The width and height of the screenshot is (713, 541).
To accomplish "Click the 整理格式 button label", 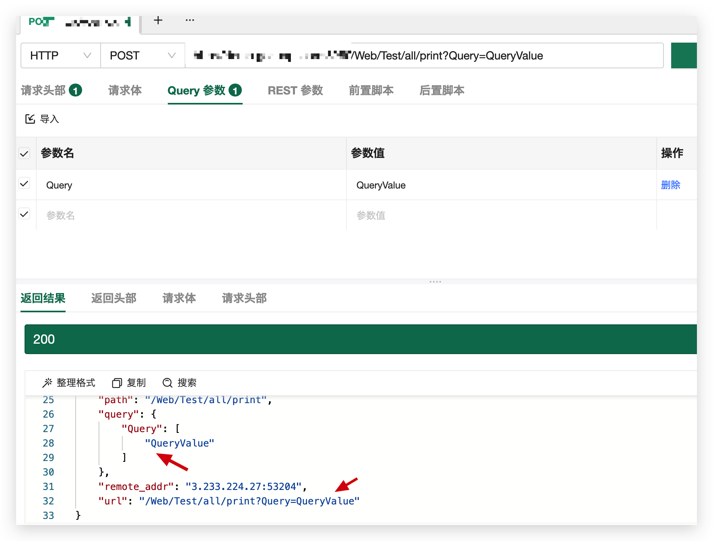I will [76, 383].
